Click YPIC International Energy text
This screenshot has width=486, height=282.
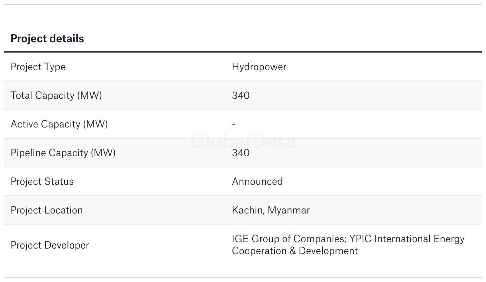coord(406,239)
